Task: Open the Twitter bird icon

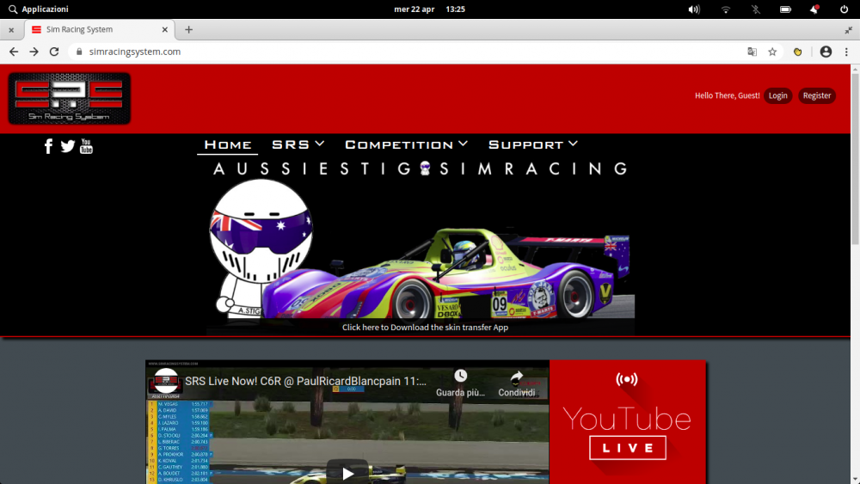Action: (x=67, y=146)
